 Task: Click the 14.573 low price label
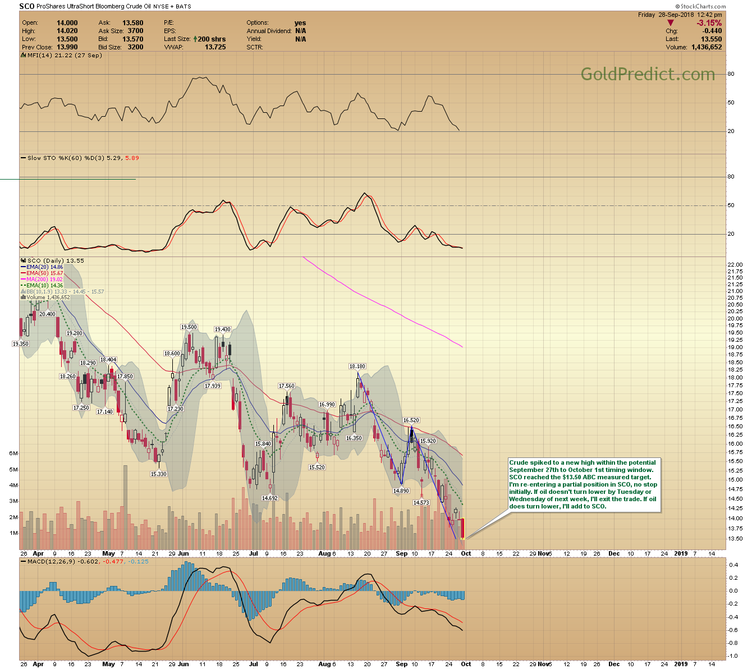pos(421,503)
